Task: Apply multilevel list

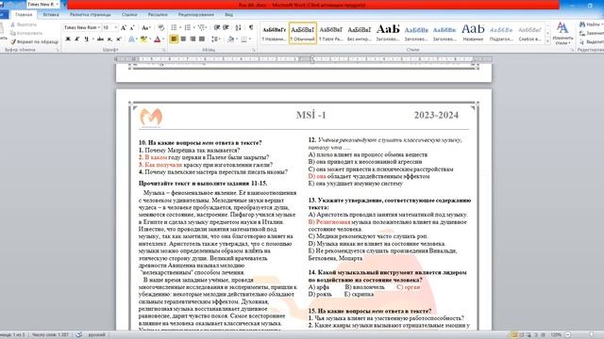Action: pyautogui.click(x=201, y=27)
